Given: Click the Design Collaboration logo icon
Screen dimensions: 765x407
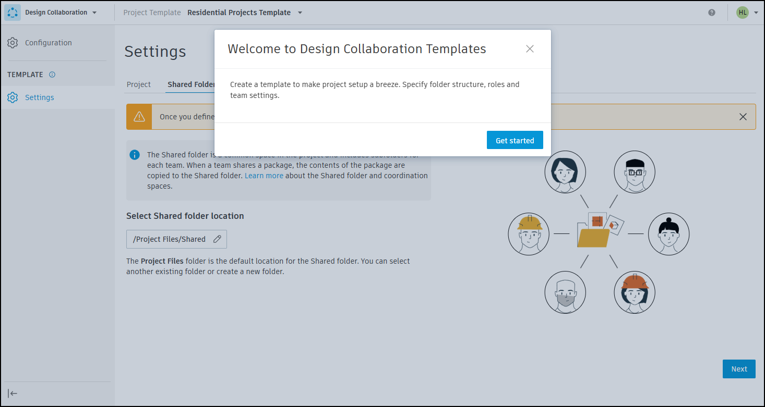Looking at the screenshot, I should 13,13.
